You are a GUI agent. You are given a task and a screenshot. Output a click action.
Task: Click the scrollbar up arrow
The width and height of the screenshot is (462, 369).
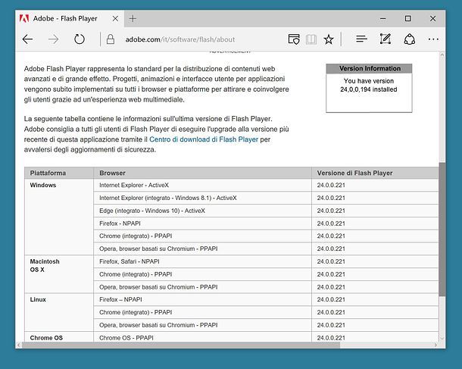click(x=442, y=55)
